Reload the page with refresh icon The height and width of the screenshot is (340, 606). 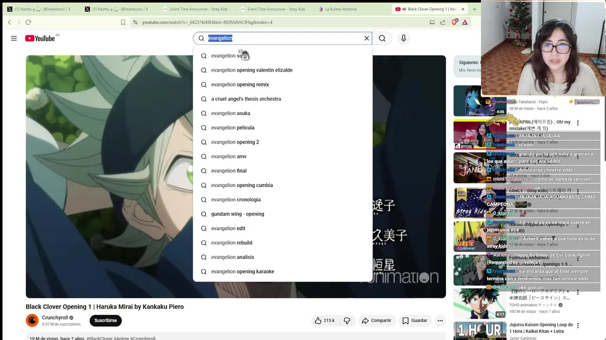tap(28, 22)
